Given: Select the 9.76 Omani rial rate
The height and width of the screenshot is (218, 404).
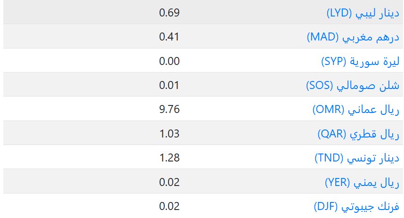Looking at the screenshot, I should click(x=170, y=110).
